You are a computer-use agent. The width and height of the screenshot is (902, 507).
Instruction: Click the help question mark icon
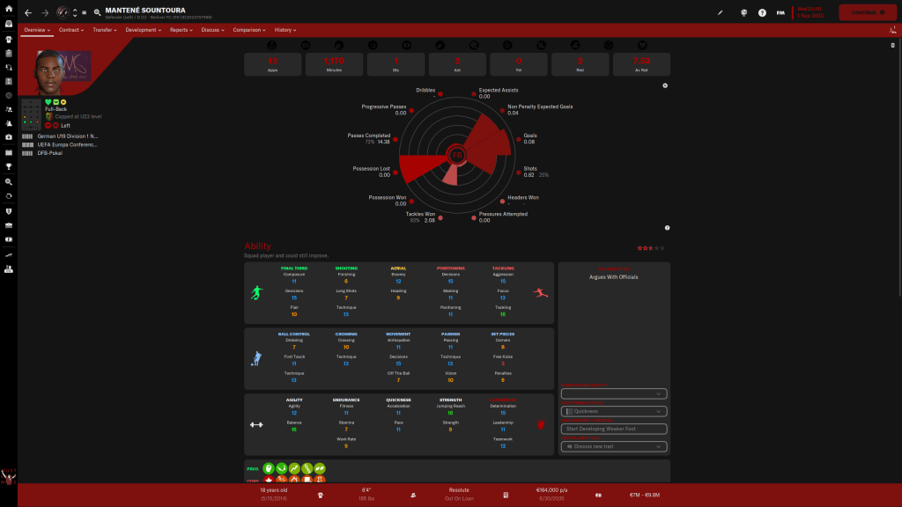(x=762, y=13)
